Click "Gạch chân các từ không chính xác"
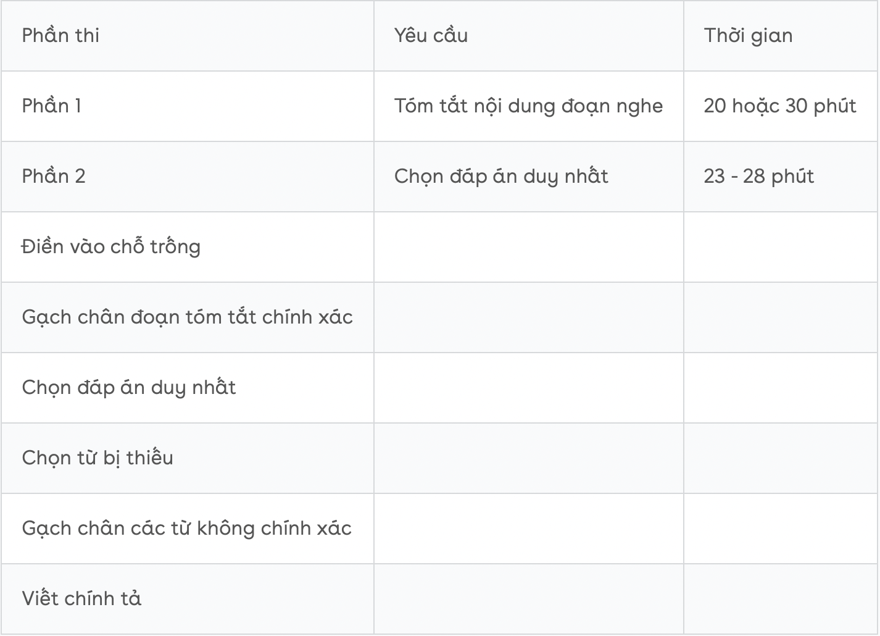 [x=186, y=529]
